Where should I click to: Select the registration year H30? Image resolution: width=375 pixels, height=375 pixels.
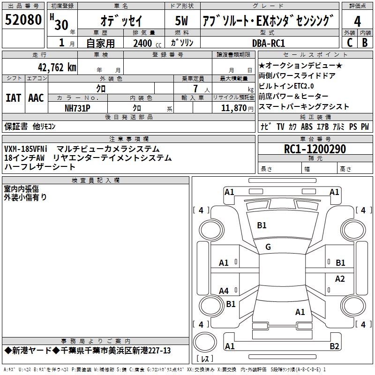tap(59, 22)
